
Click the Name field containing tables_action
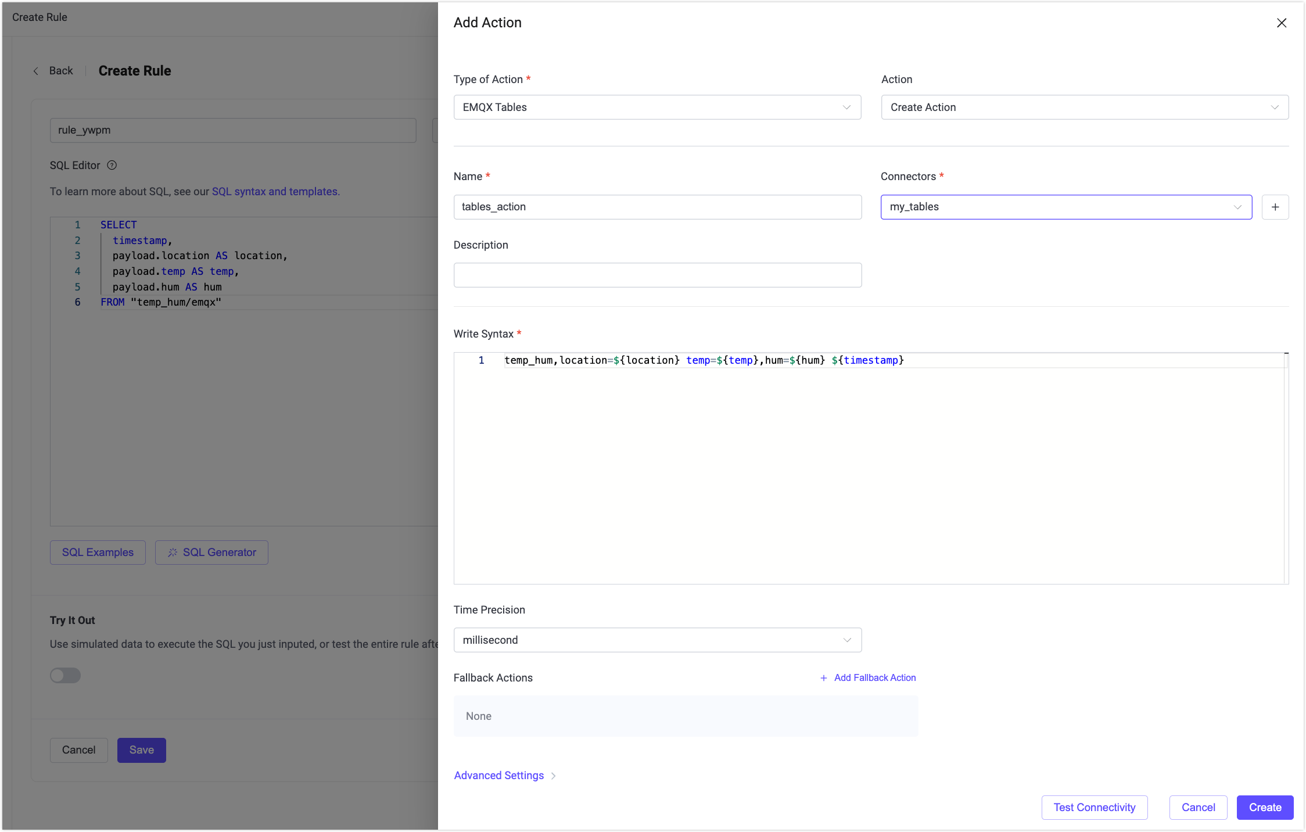click(656, 207)
